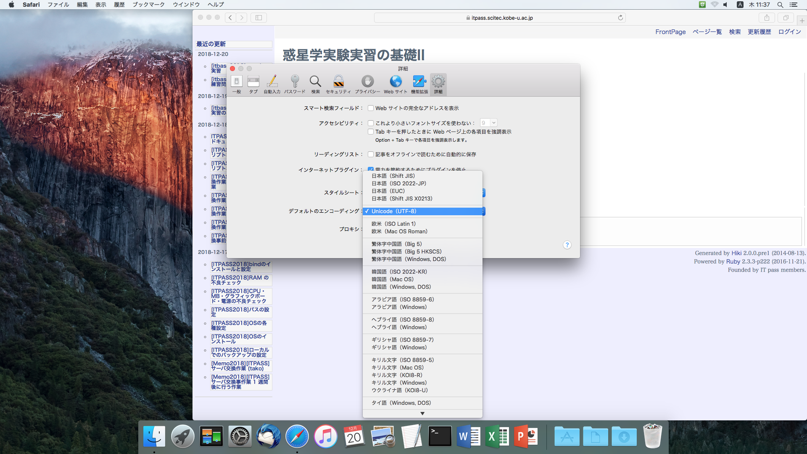807x454 pixels.
Task: Click the ログイン link
Action: [x=789, y=32]
